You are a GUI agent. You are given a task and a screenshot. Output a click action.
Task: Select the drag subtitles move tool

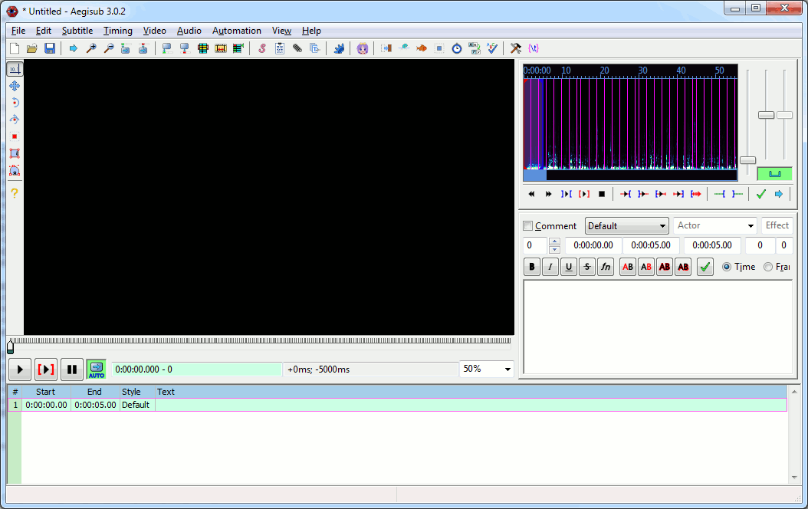pos(15,86)
